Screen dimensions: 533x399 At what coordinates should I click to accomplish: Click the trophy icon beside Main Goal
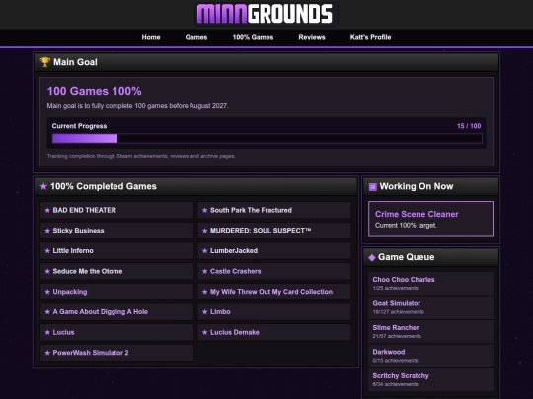44,62
